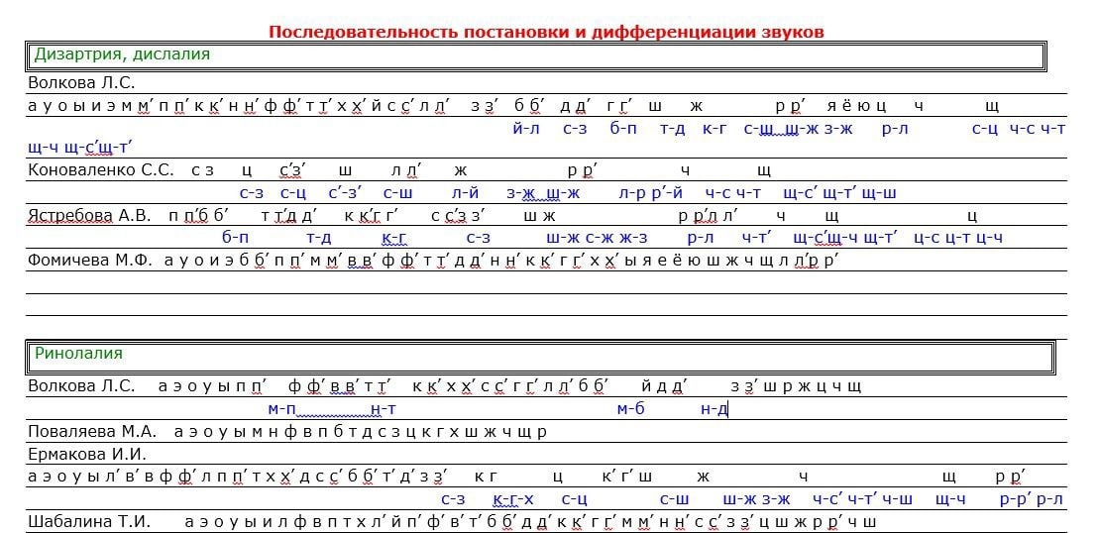The image size is (1099, 533).
Task: Click the blue pair 'р-р′ р-л' at the row end
Action: click(x=1032, y=499)
